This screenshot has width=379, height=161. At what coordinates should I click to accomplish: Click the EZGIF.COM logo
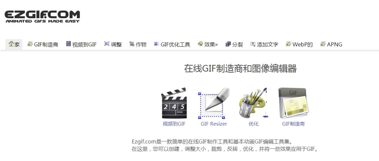tap(42, 17)
